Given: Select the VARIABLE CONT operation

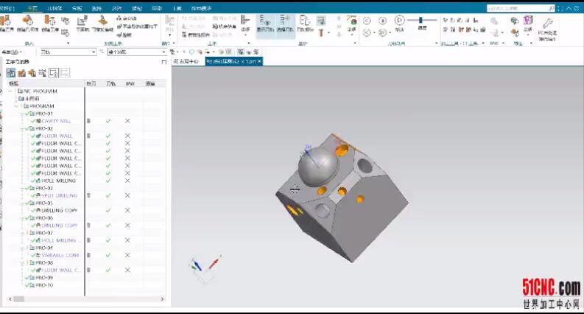Looking at the screenshot, I should coord(59,255).
